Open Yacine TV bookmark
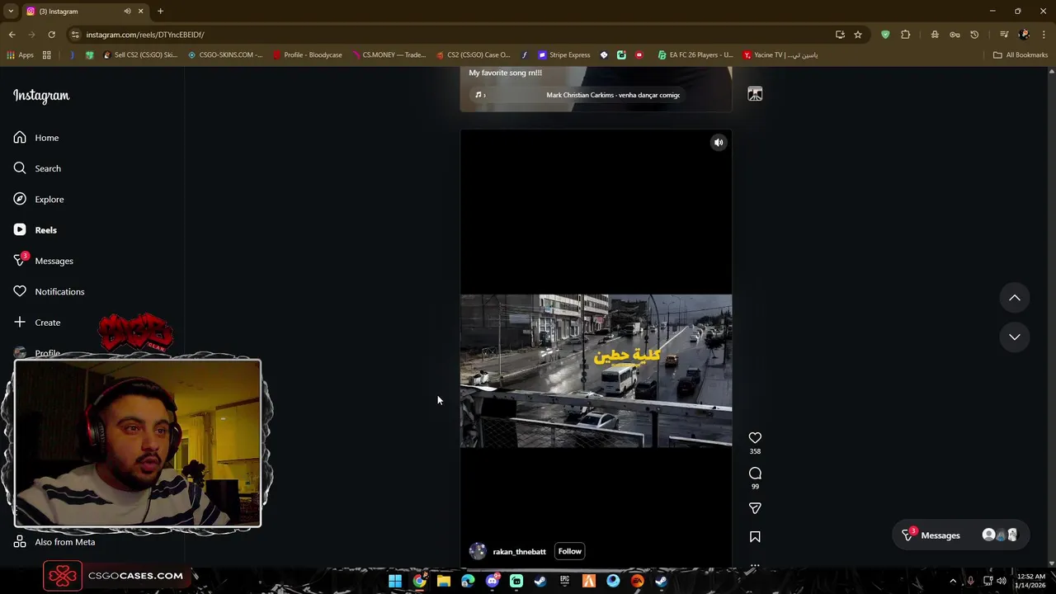This screenshot has width=1056, height=594. 780,55
